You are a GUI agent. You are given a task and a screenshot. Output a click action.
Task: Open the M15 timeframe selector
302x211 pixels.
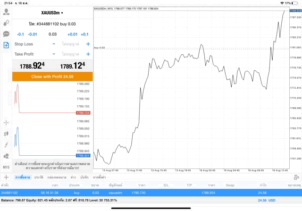[6, 167]
